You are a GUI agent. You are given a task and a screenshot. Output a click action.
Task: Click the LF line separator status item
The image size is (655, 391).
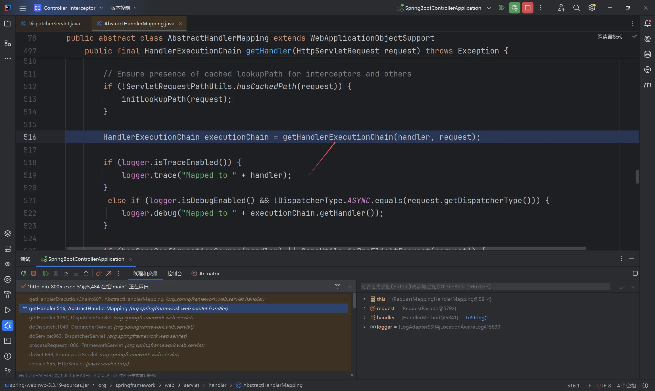(x=589, y=385)
